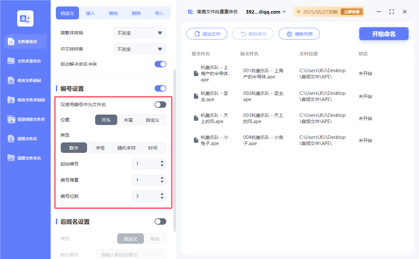Open the 文件重命名 sidebar tool

25,41
